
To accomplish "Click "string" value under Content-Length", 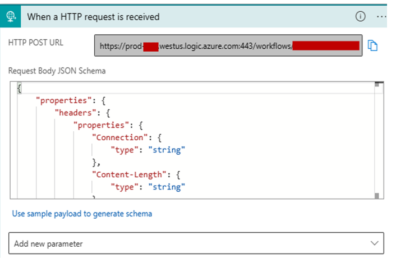I will 167,187.
